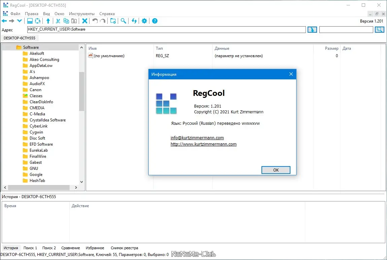Undo the last registry change

click(95, 21)
